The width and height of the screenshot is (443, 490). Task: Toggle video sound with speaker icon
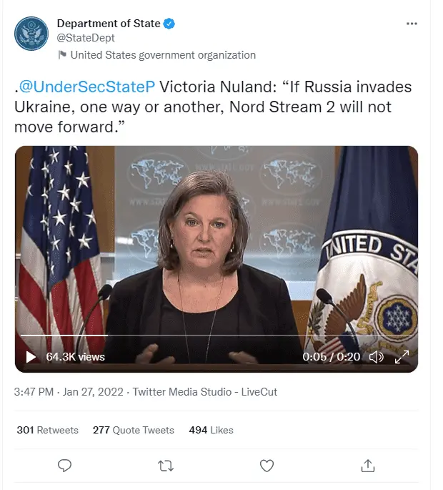coord(376,356)
